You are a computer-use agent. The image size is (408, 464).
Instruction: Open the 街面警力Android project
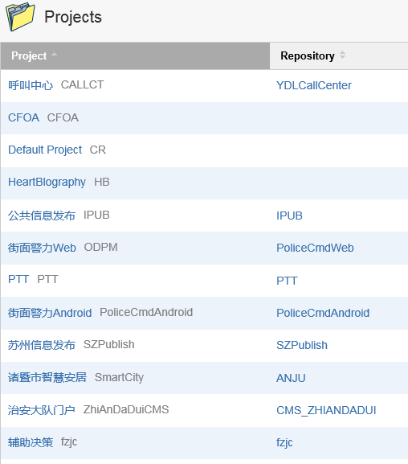click(50, 313)
